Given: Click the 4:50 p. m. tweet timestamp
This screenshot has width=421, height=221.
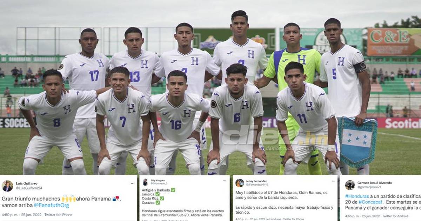Looking at the screenshot, I should tap(9, 215).
